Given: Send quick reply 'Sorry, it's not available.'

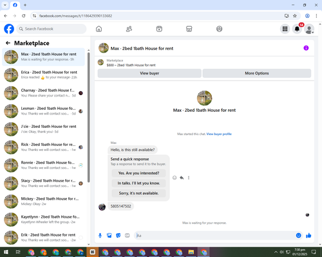Looking at the screenshot, I should (138, 193).
